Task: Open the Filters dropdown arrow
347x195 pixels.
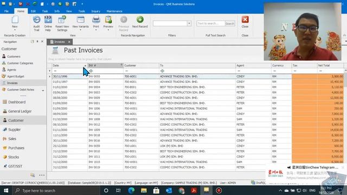Action: tap(189, 23)
